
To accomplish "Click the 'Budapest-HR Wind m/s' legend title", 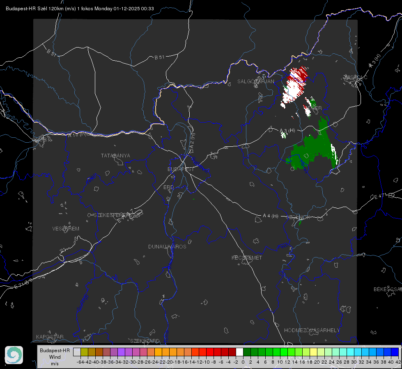I will (x=55, y=357).
